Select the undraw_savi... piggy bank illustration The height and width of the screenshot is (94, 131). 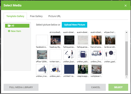(56, 69)
